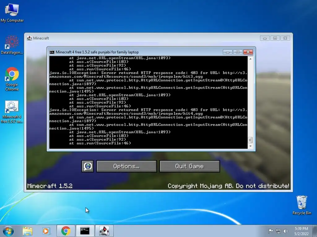Click the console scrollbar thumb

[x=250, y=140]
